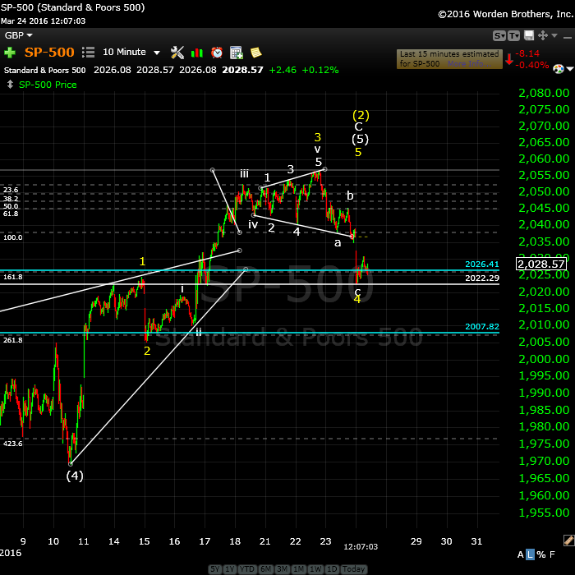Switch to arithmetic scale A
The width and height of the screenshot is (575, 575).
point(520,554)
